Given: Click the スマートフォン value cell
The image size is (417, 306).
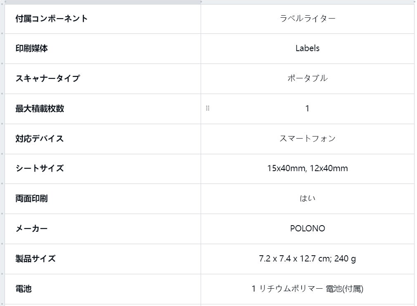Looking at the screenshot, I should point(308,139).
